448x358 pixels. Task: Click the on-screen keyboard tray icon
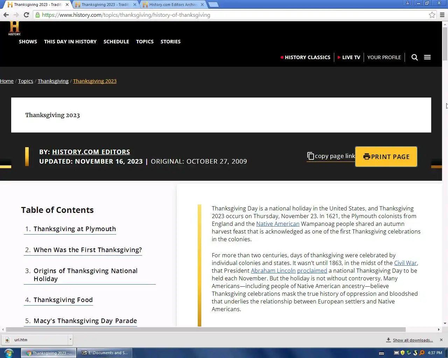coord(381,353)
